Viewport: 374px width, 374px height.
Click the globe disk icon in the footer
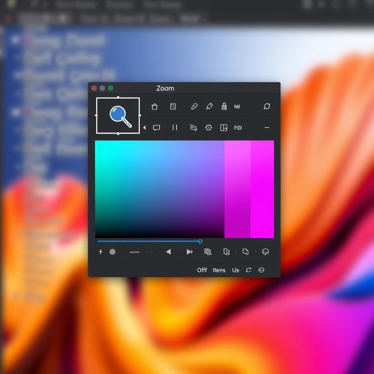tap(262, 270)
